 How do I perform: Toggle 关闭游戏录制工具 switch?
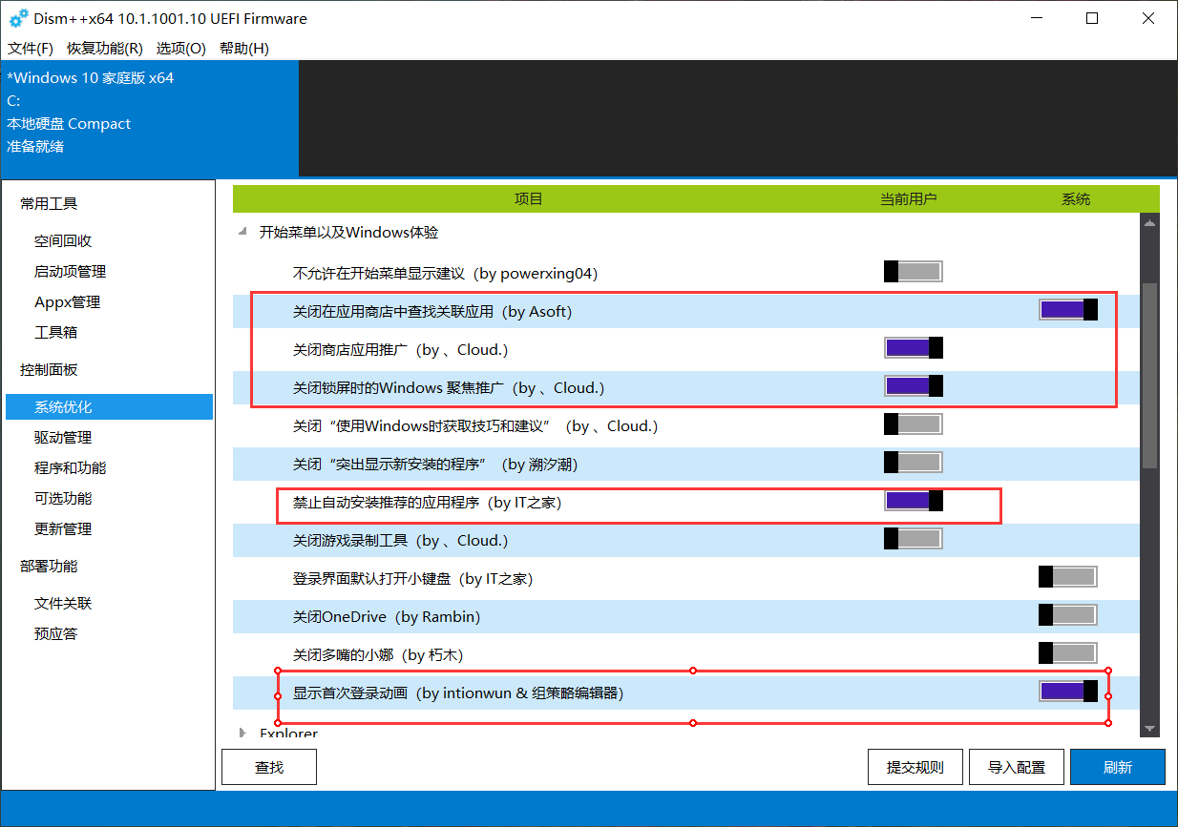click(914, 539)
